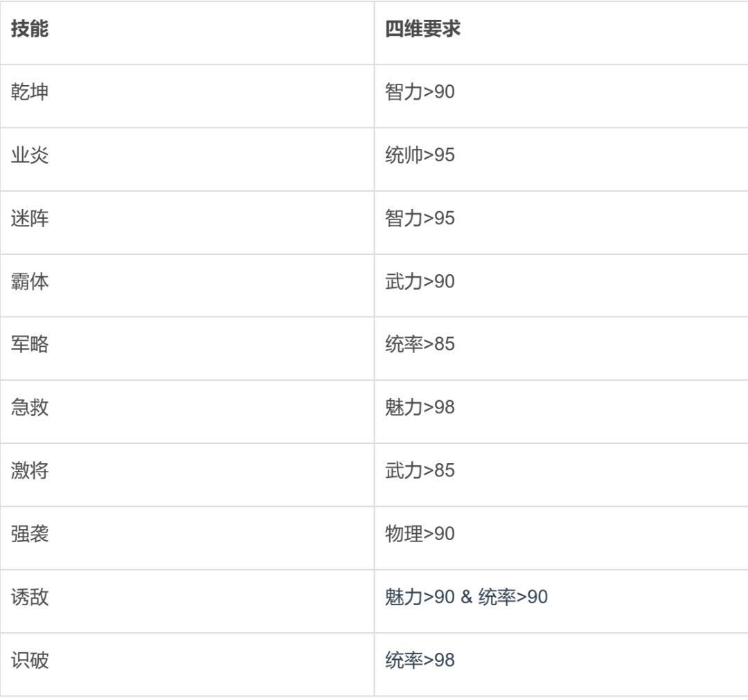Image resolution: width=748 pixels, height=700 pixels.
Task: Click the 霸体 skill name
Action: (x=30, y=282)
